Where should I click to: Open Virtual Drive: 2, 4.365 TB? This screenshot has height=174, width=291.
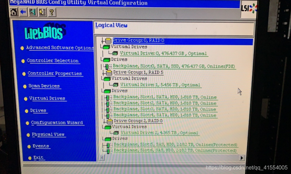[x=159, y=133]
